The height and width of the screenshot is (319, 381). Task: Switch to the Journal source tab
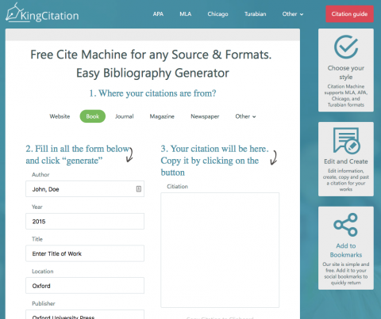pyautogui.click(x=125, y=116)
